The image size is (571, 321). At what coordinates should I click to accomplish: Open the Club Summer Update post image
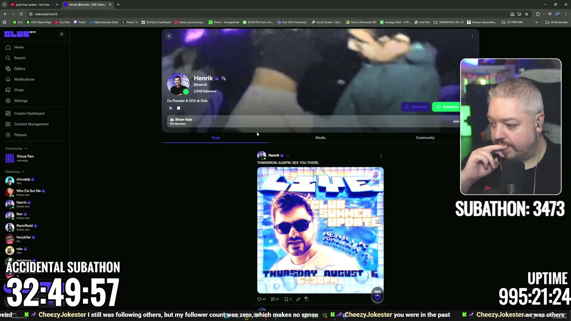click(x=320, y=230)
